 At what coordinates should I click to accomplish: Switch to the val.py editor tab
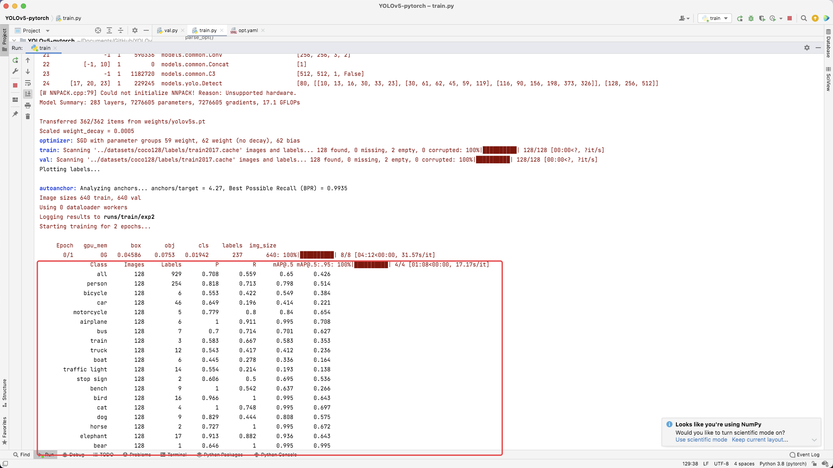tap(171, 30)
